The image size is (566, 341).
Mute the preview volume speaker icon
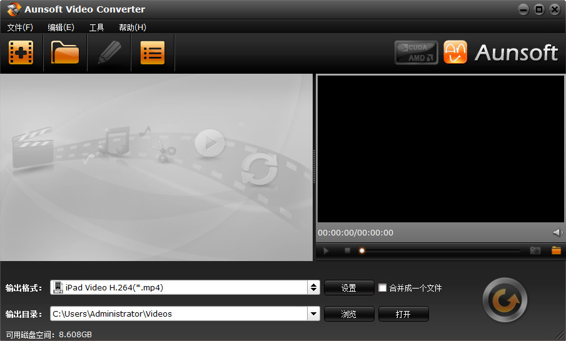point(558,232)
